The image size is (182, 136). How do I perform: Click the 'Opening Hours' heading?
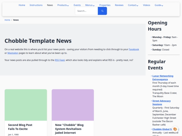click(157, 26)
